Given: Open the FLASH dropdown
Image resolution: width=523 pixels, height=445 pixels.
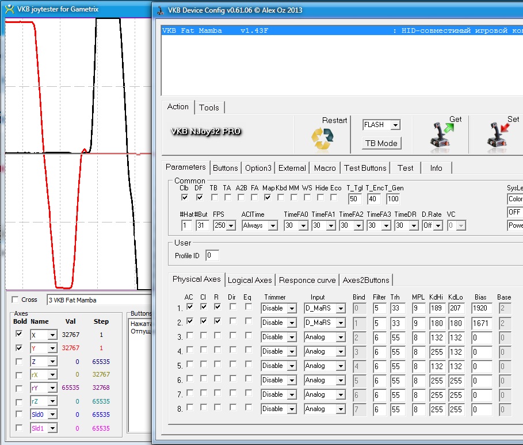Looking at the screenshot, I should pos(395,125).
